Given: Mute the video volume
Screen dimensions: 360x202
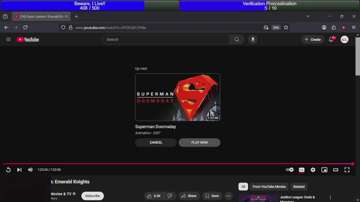Looking at the screenshot, I should click(30, 170).
